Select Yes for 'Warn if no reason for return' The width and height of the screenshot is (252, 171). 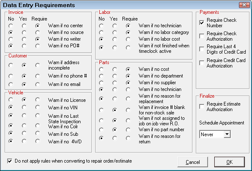pyautogui.click(x=115, y=138)
